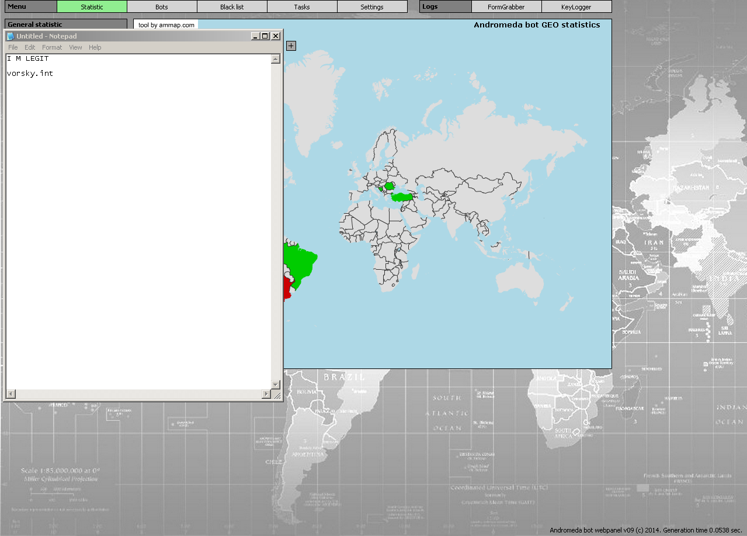
Task: Click Notepad horizontal scrollbar right arrow
Action: 266,394
